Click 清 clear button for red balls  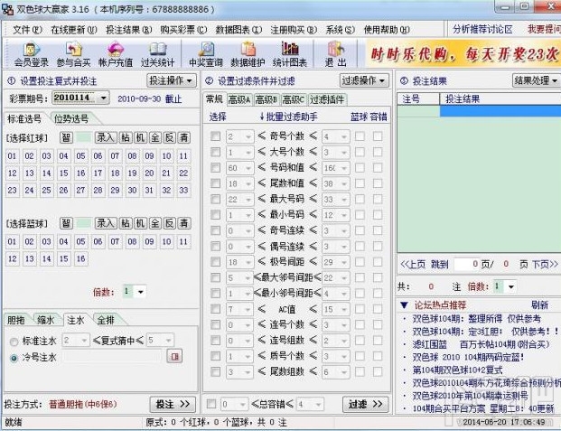point(184,138)
